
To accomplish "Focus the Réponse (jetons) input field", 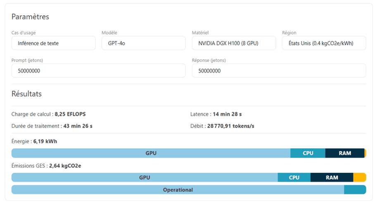I will [x=279, y=71].
